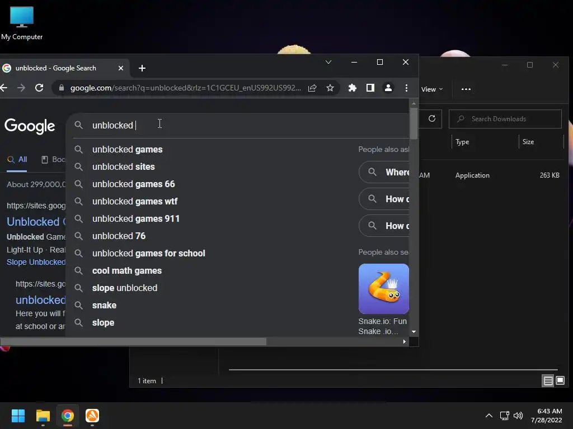This screenshot has height=429, width=573.
Task: Click Chrome taskbar icon
Action: 68,416
